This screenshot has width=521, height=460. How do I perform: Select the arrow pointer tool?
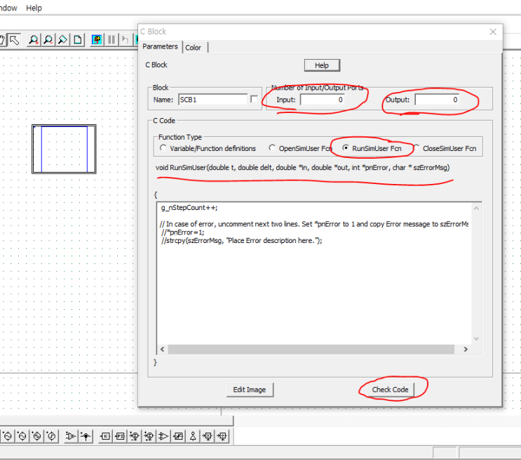pos(14,40)
